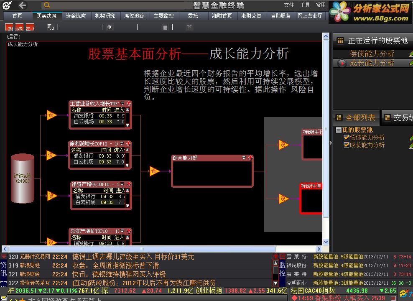Open 文件 menu
413x301 pixels.
(289, 5)
